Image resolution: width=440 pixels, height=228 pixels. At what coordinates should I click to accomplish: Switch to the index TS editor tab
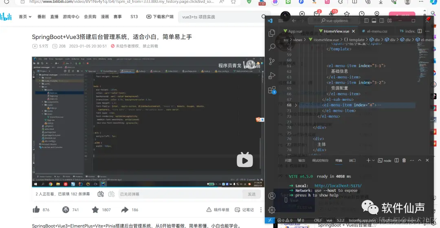point(407,31)
